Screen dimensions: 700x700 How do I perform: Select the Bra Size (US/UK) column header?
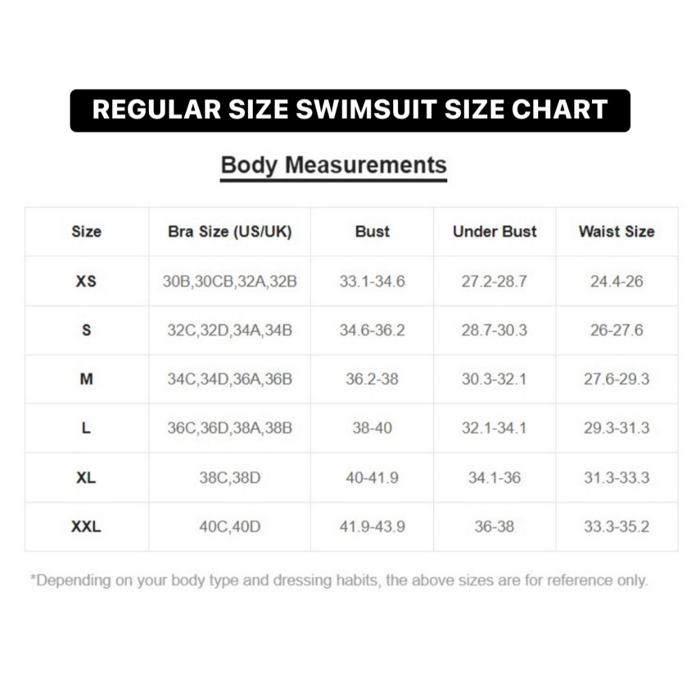tap(230, 232)
